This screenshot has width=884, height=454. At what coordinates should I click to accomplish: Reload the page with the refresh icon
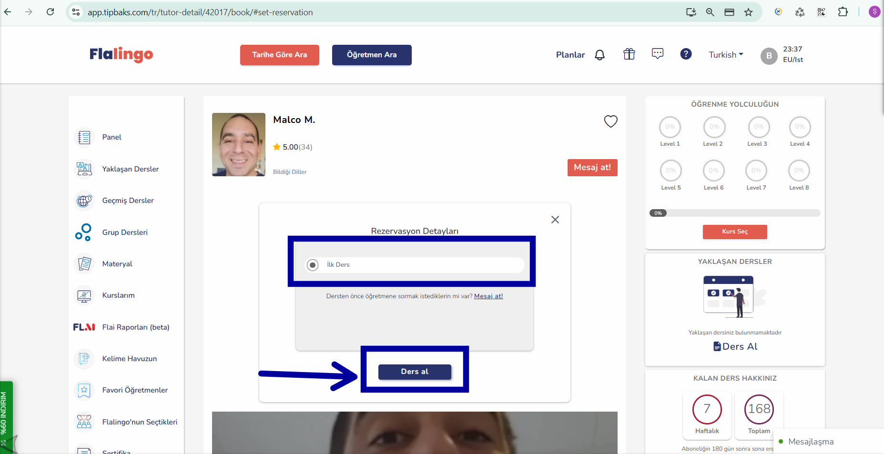(50, 12)
